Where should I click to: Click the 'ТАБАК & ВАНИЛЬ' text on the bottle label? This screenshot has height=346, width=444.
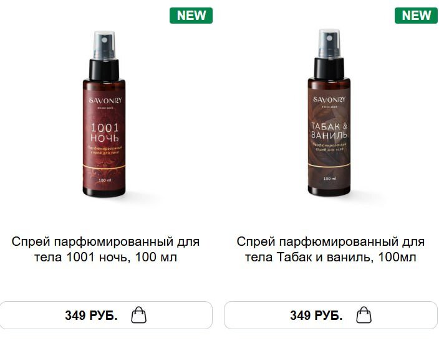(329, 130)
